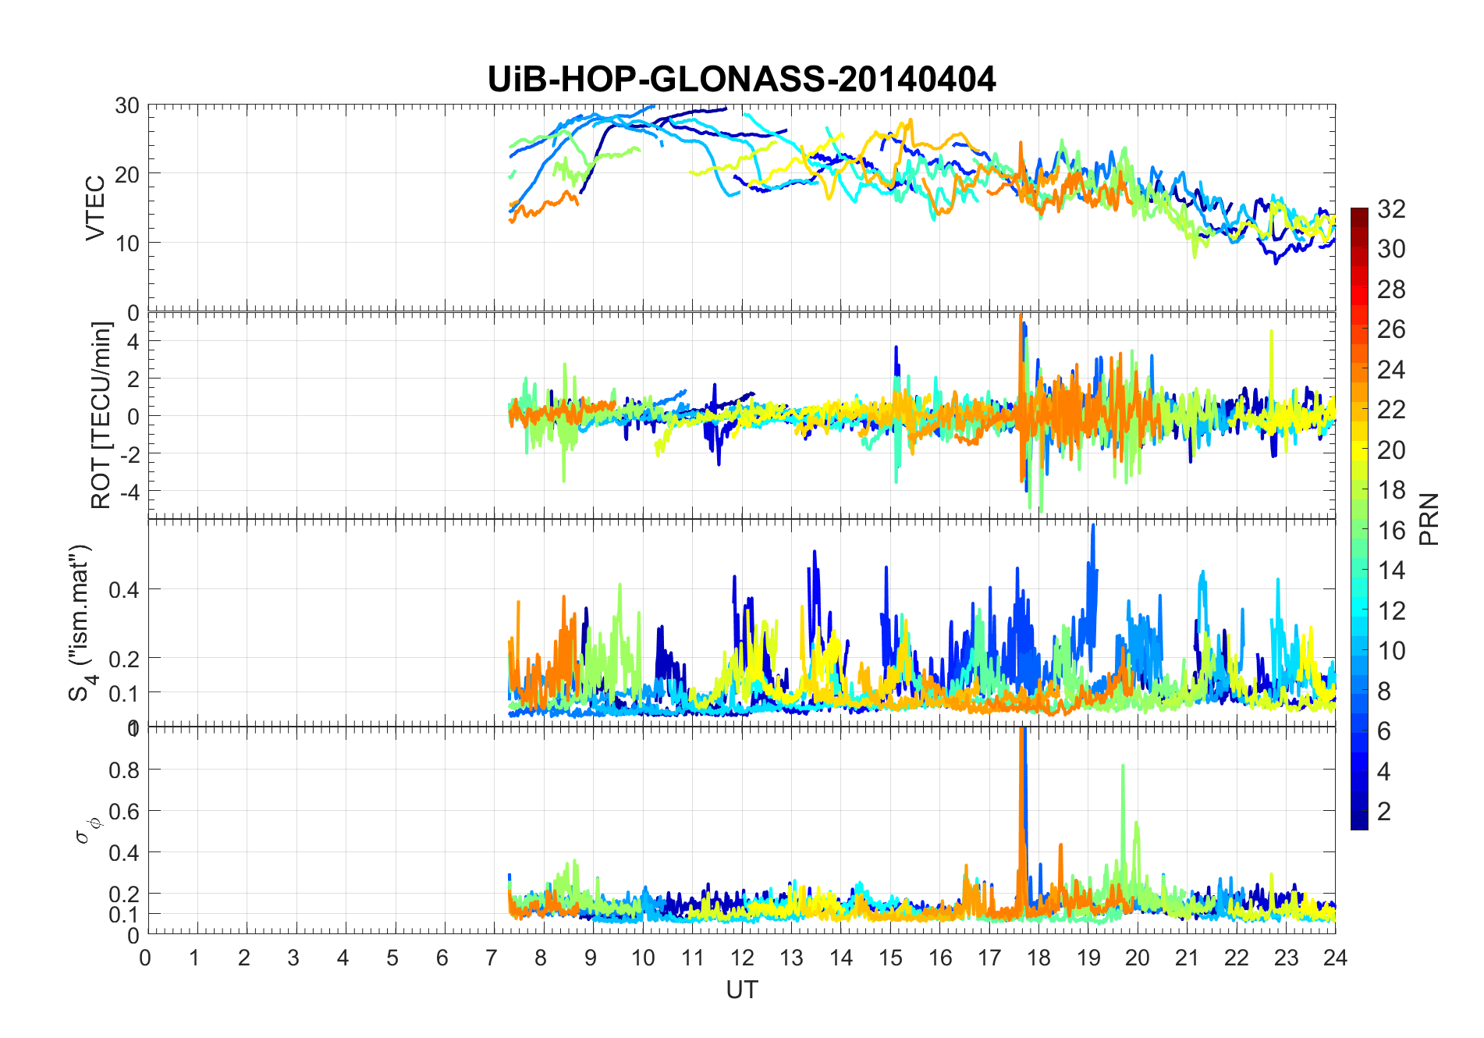Click sigma-phi y-axis tick 0.8
The height and width of the screenshot is (1038, 1484).
point(124,770)
